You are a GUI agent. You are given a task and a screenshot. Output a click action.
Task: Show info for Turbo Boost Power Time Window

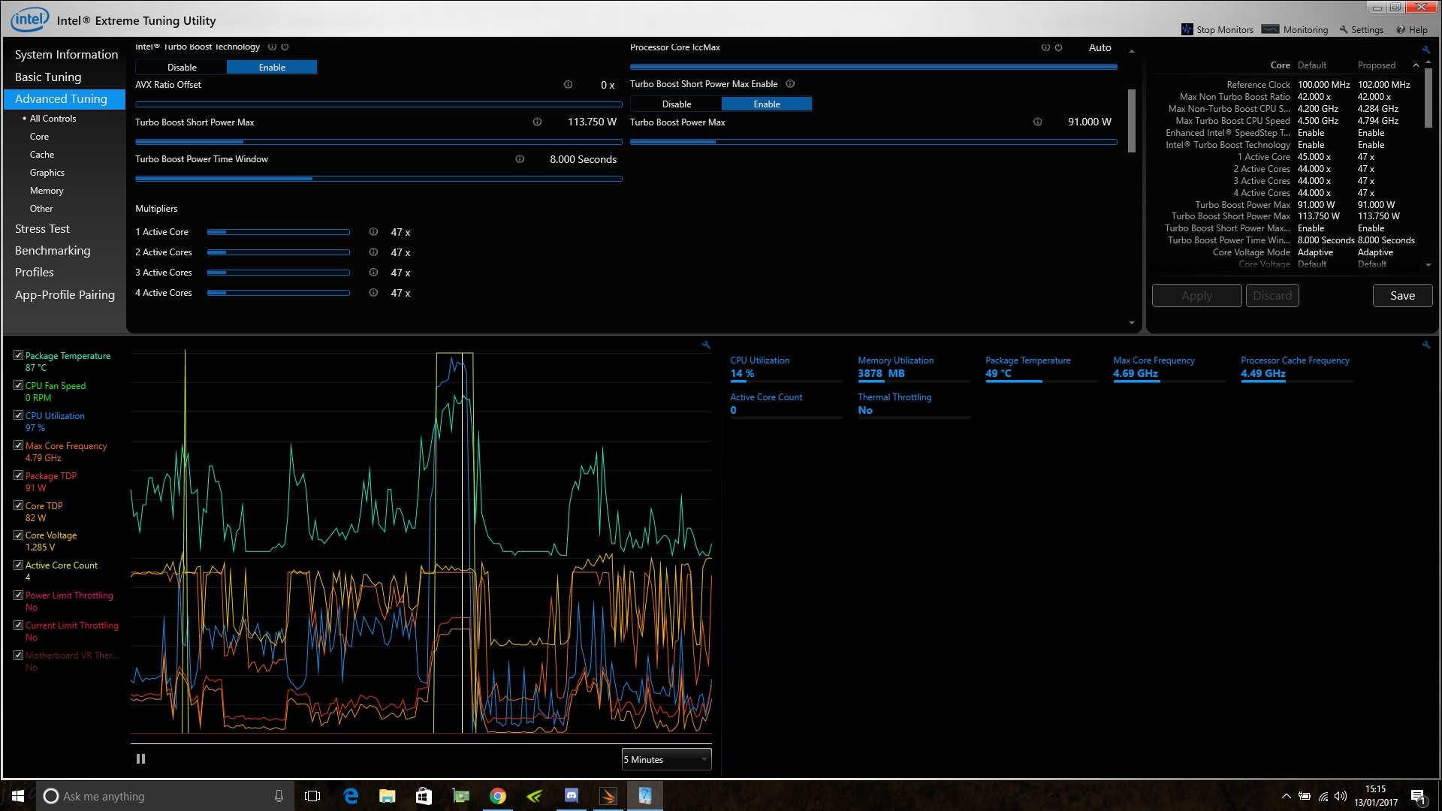tap(520, 159)
